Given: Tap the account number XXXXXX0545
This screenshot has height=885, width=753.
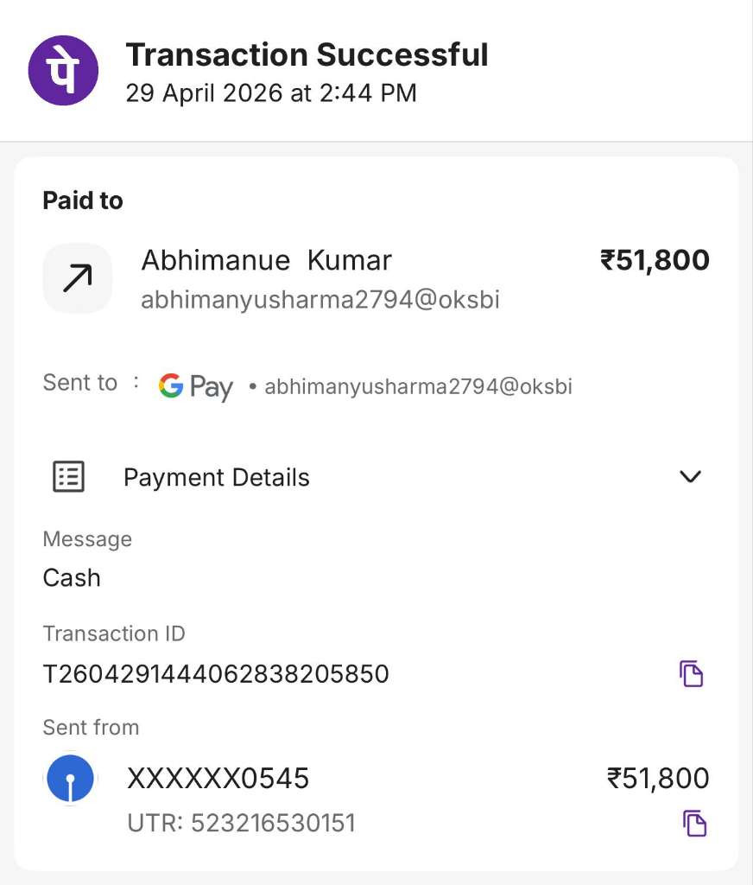Looking at the screenshot, I should [218, 779].
